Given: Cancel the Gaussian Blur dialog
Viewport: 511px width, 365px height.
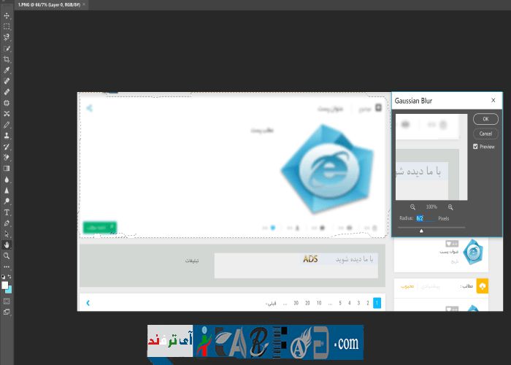Looking at the screenshot, I should coord(485,134).
